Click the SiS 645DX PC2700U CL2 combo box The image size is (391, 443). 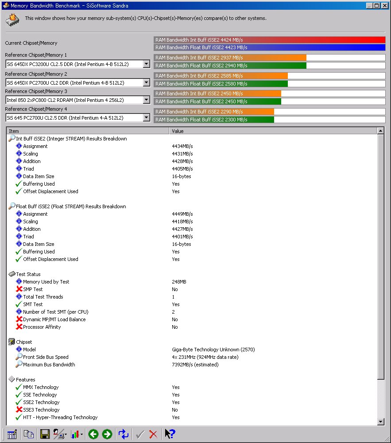tap(77, 83)
